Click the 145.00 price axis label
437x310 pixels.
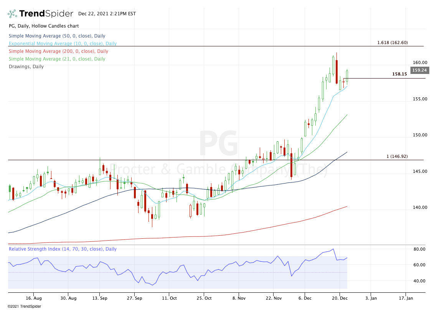click(x=420, y=171)
